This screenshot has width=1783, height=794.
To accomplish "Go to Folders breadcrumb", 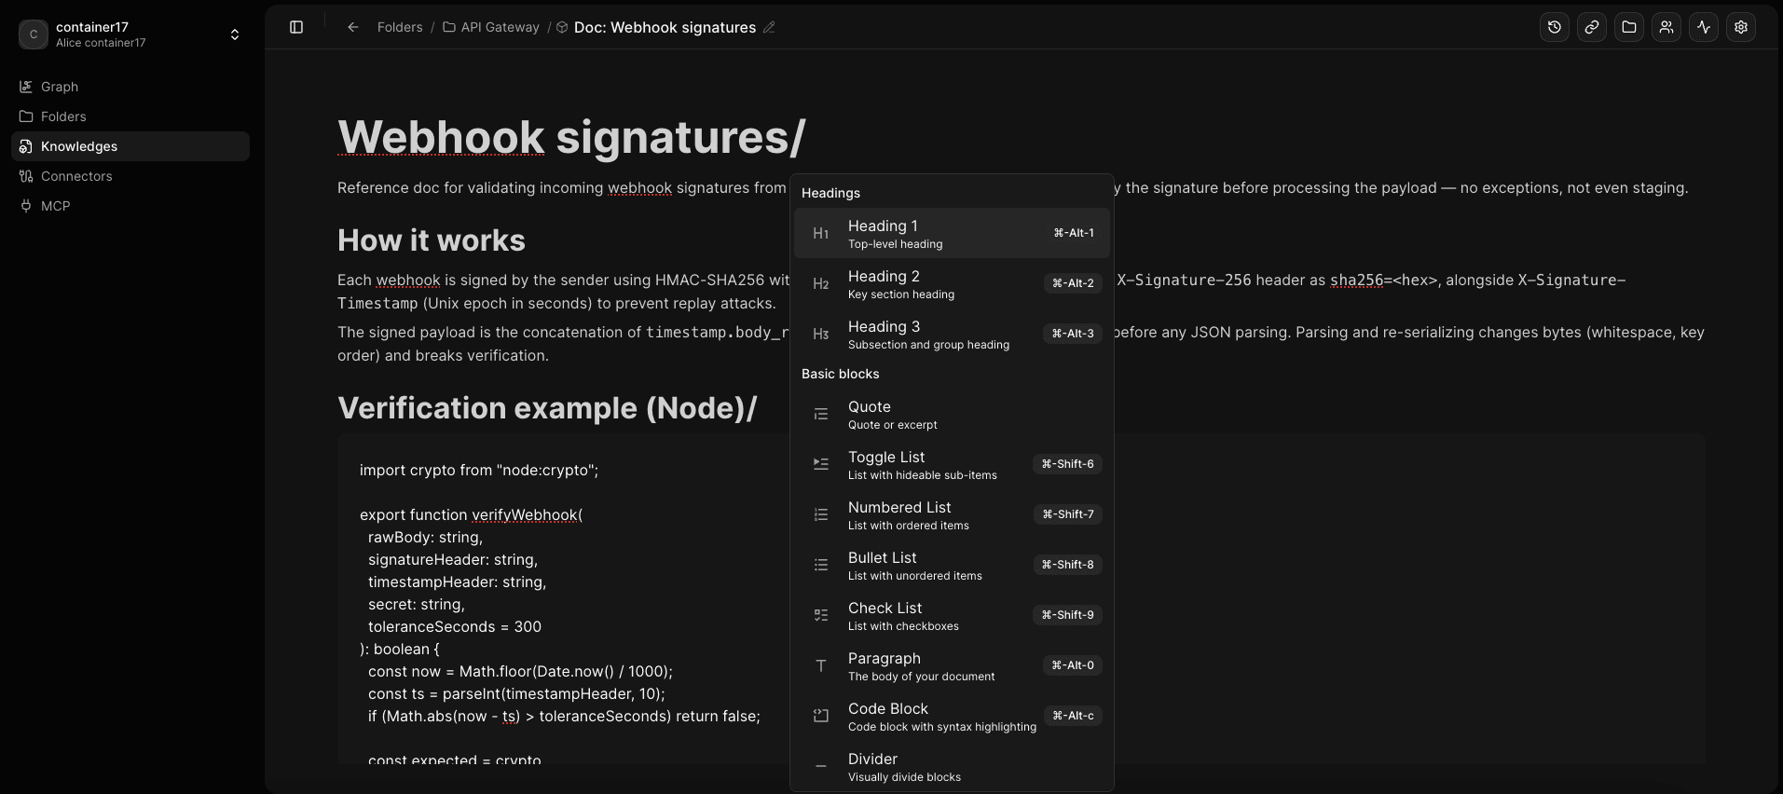I will tap(400, 27).
